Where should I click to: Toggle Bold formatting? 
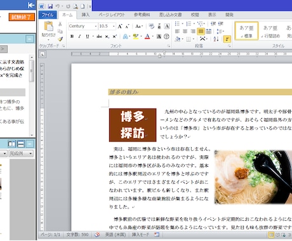[72, 37]
